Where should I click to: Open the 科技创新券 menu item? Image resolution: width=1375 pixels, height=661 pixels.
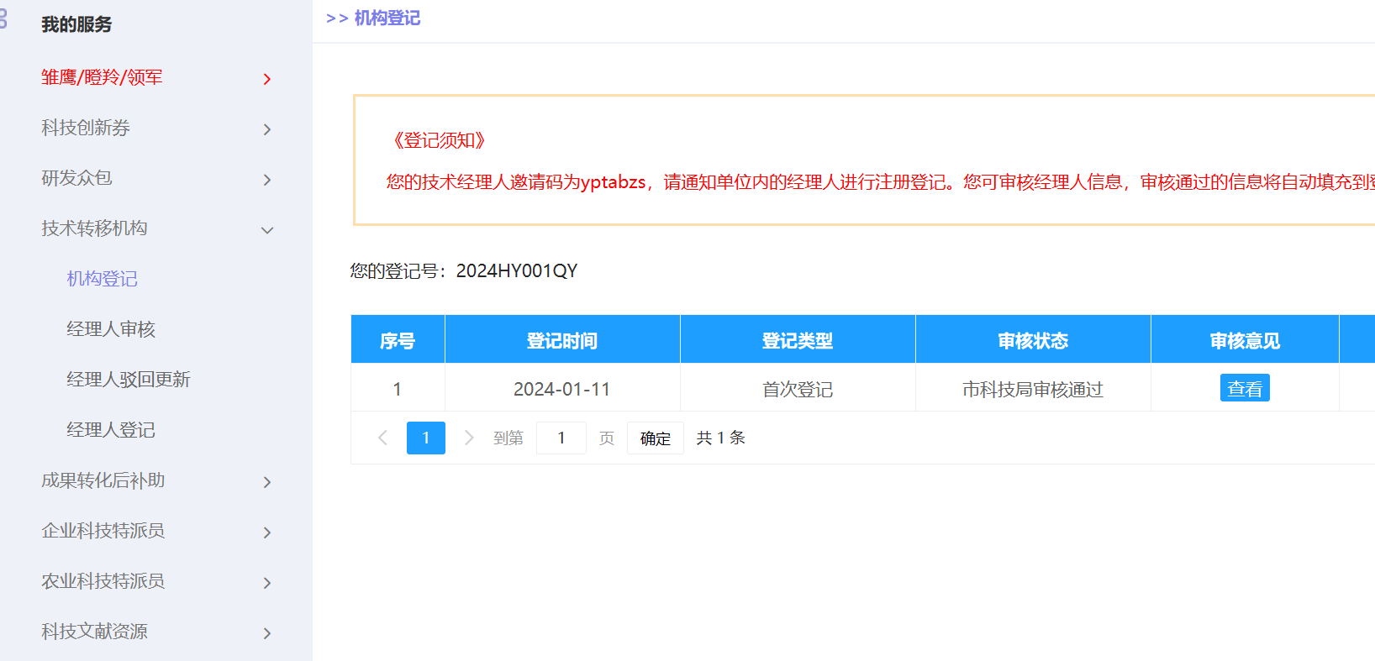pyautogui.click(x=86, y=128)
